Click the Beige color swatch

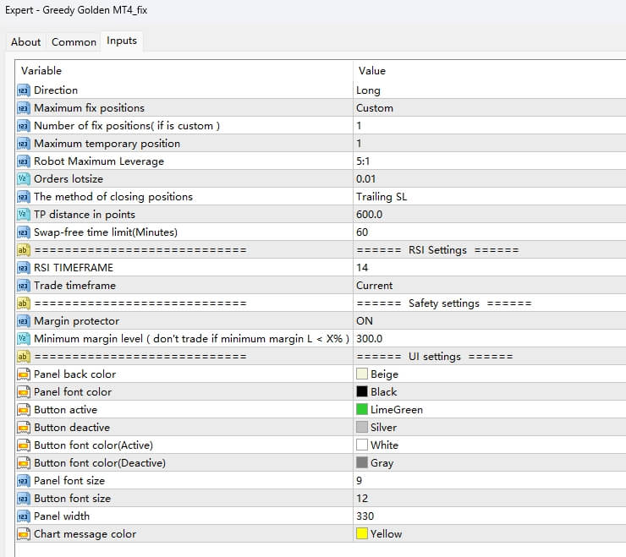tap(362, 374)
